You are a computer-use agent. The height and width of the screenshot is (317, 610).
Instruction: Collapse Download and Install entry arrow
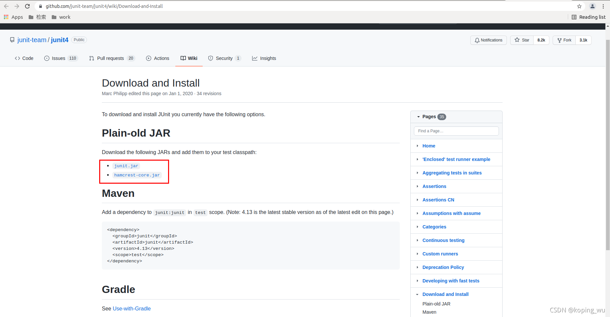click(x=417, y=294)
